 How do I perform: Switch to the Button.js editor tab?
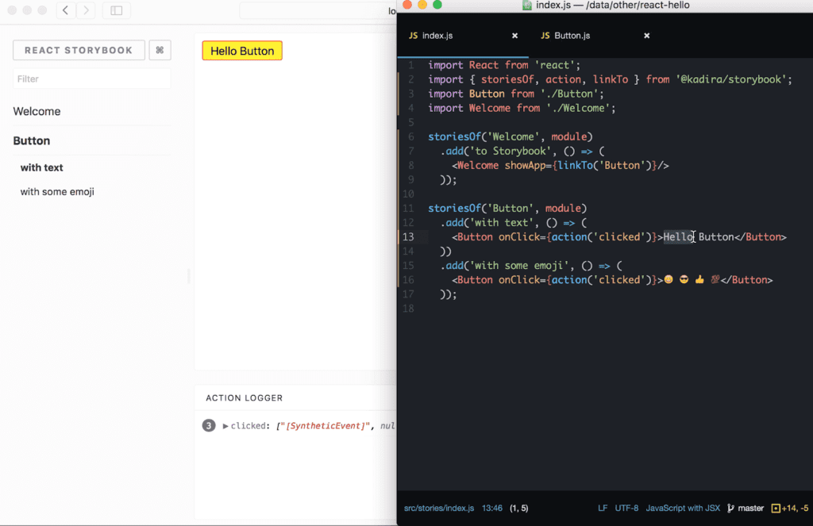[x=572, y=36]
